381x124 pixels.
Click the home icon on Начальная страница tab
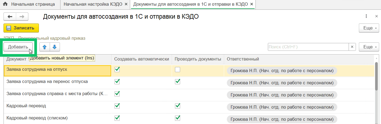[x=5, y=4]
